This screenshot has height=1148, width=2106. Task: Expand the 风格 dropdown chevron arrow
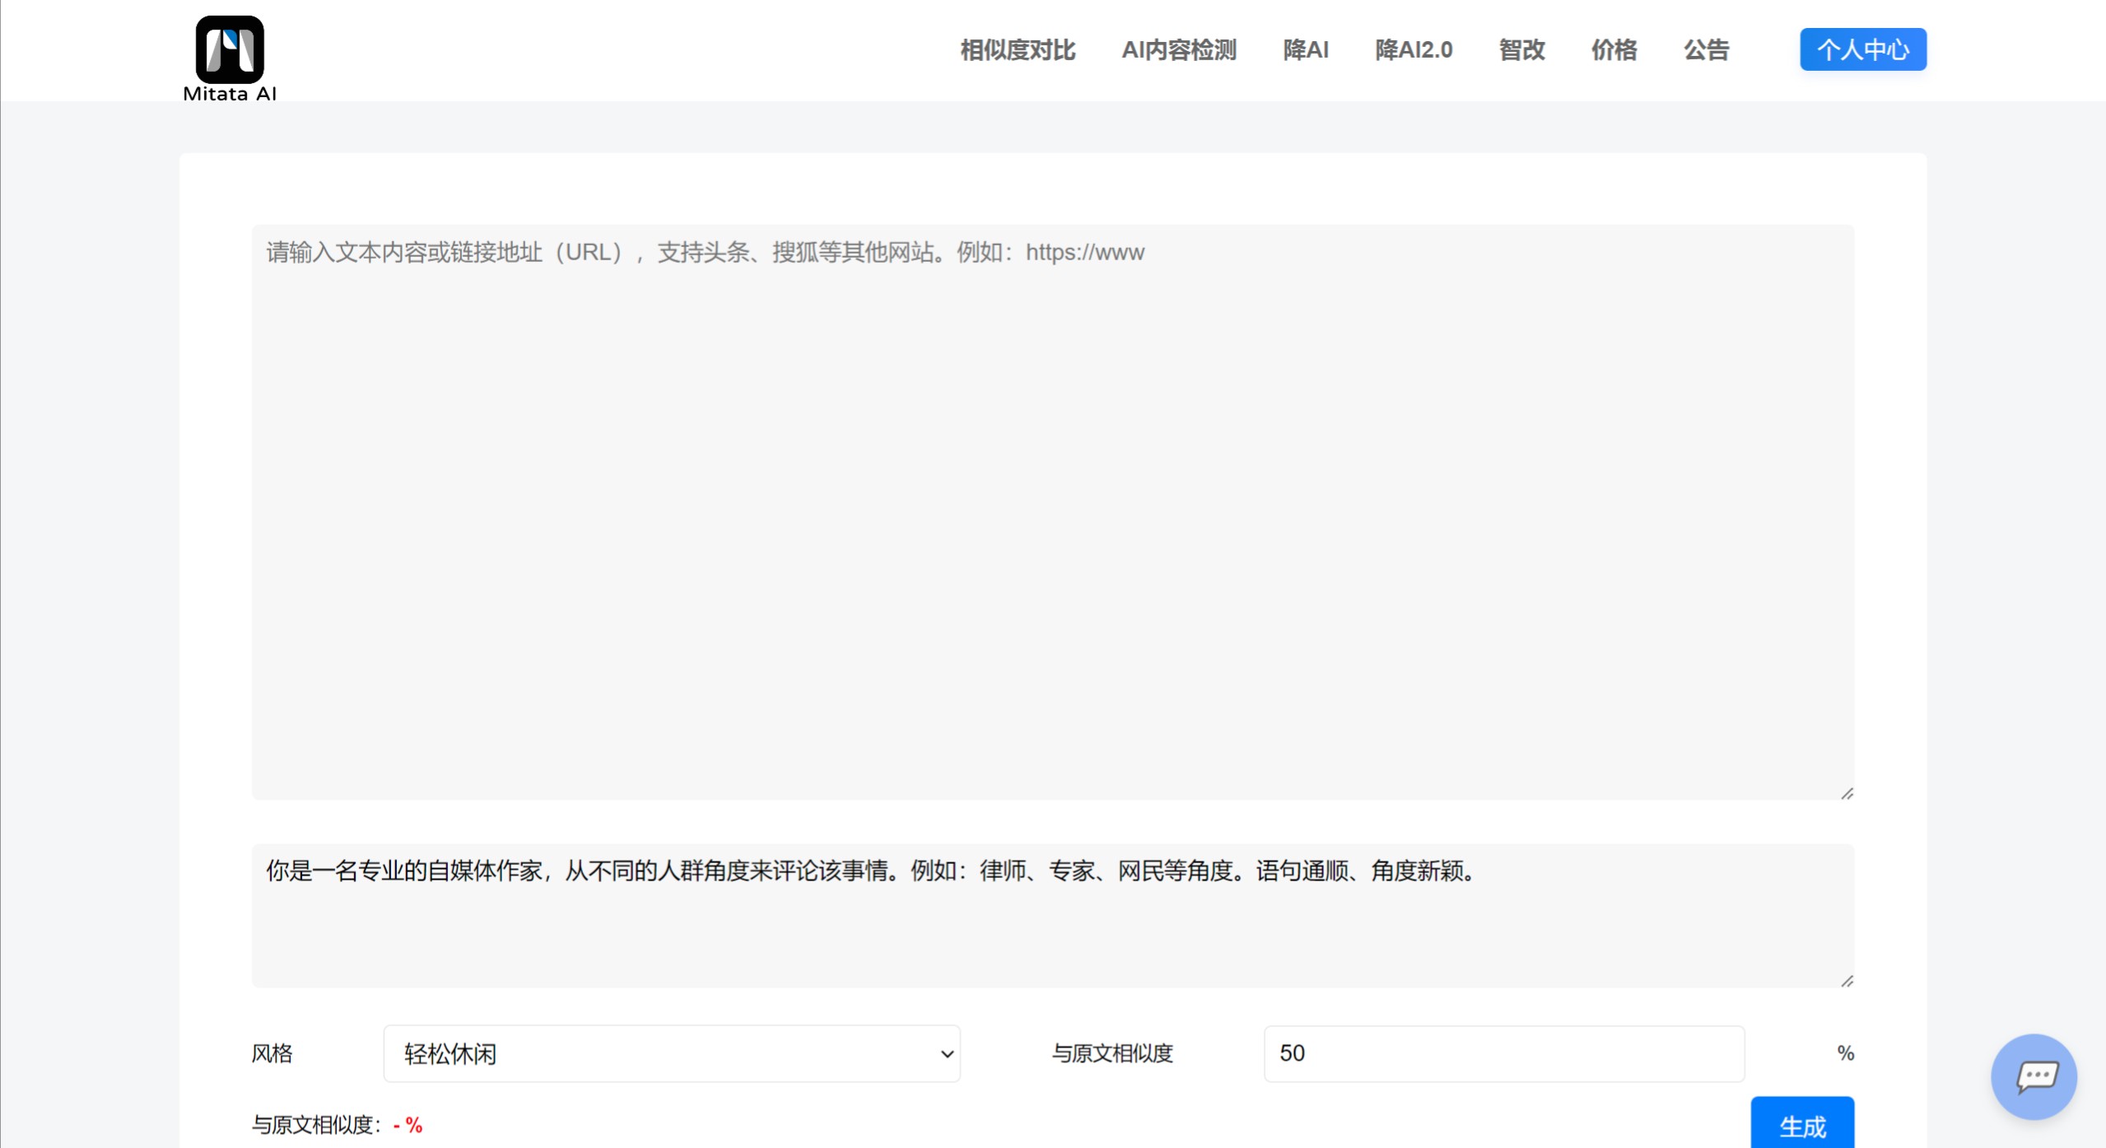tap(947, 1054)
